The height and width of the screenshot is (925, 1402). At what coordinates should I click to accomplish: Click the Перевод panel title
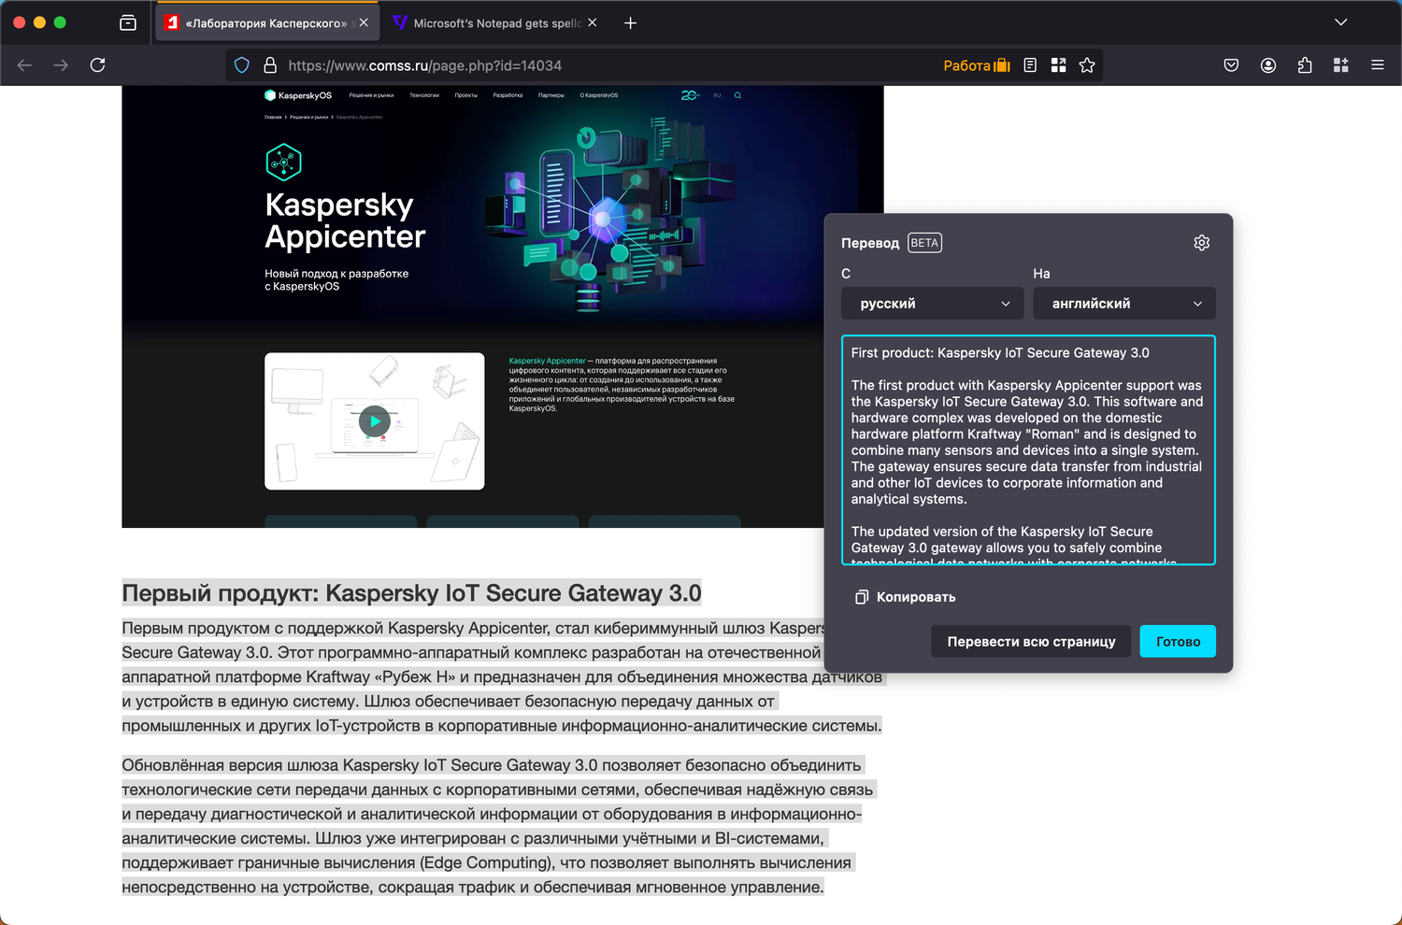[870, 243]
